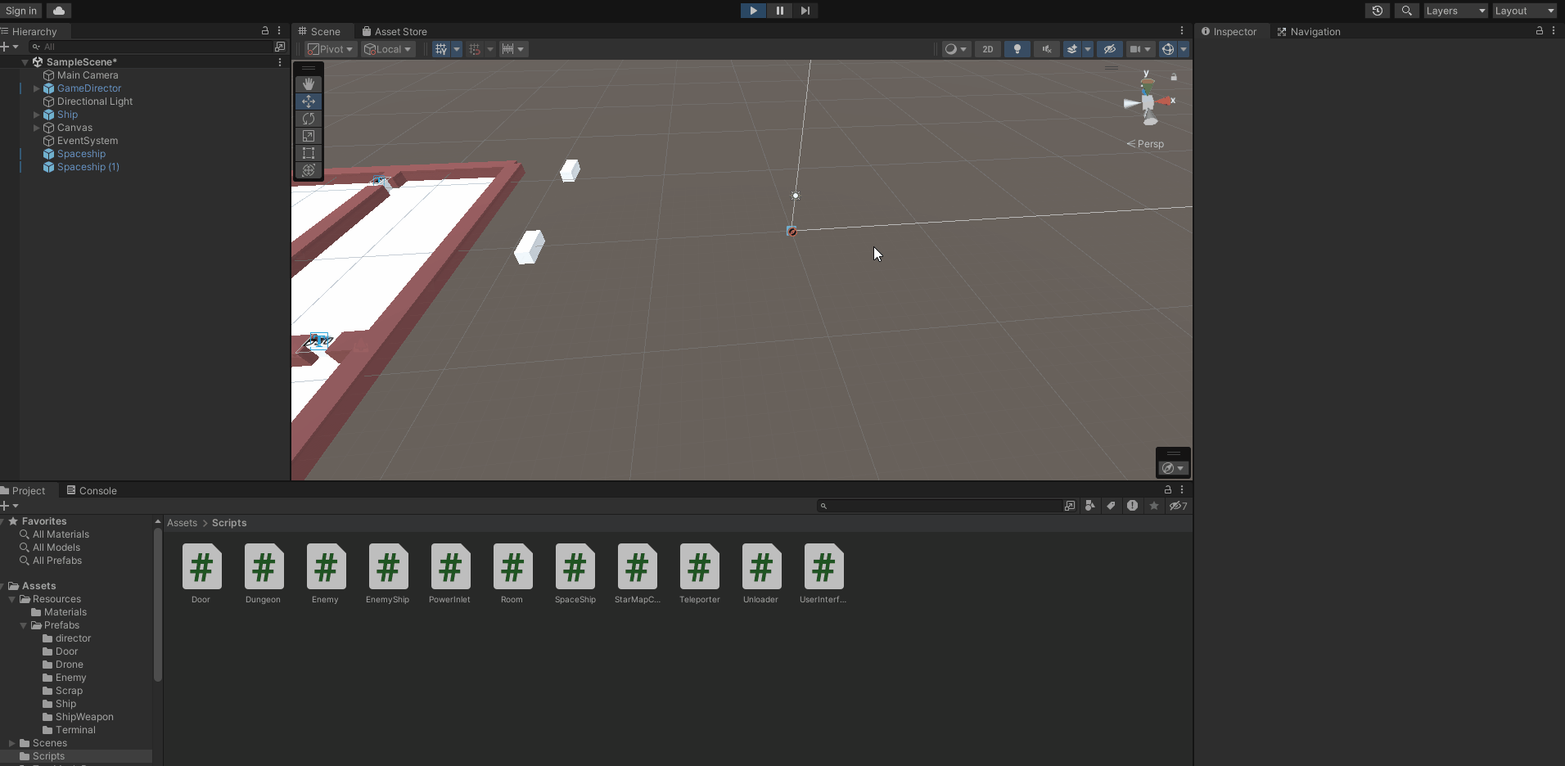This screenshot has width=1565, height=766.
Task: Expand the Prefabs folder contents
Action: 24,625
